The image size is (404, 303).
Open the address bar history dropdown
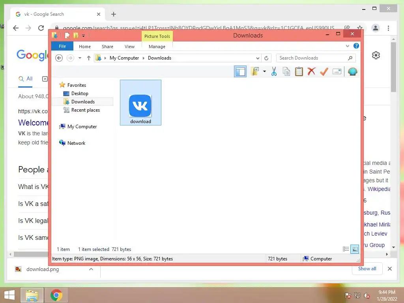point(258,58)
